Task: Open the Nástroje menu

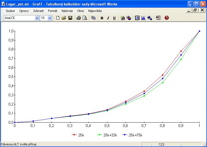Action: (x=67, y=11)
